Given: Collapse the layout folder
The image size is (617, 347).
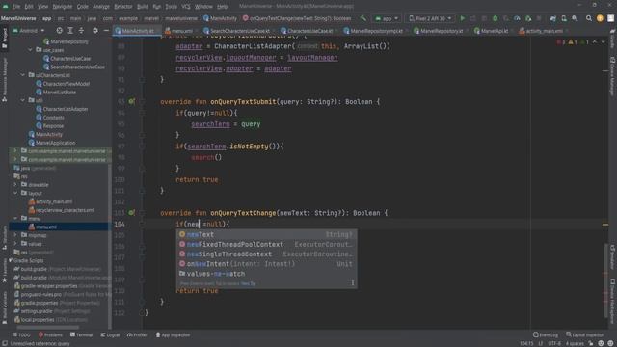Looking at the screenshot, I should pyautogui.click(x=15, y=193).
